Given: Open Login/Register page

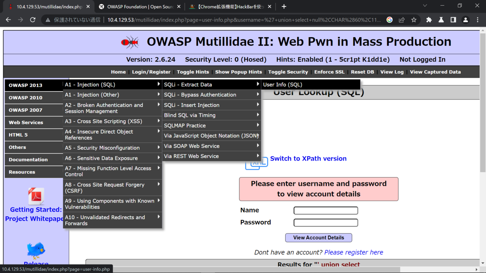Looking at the screenshot, I should click(151, 72).
